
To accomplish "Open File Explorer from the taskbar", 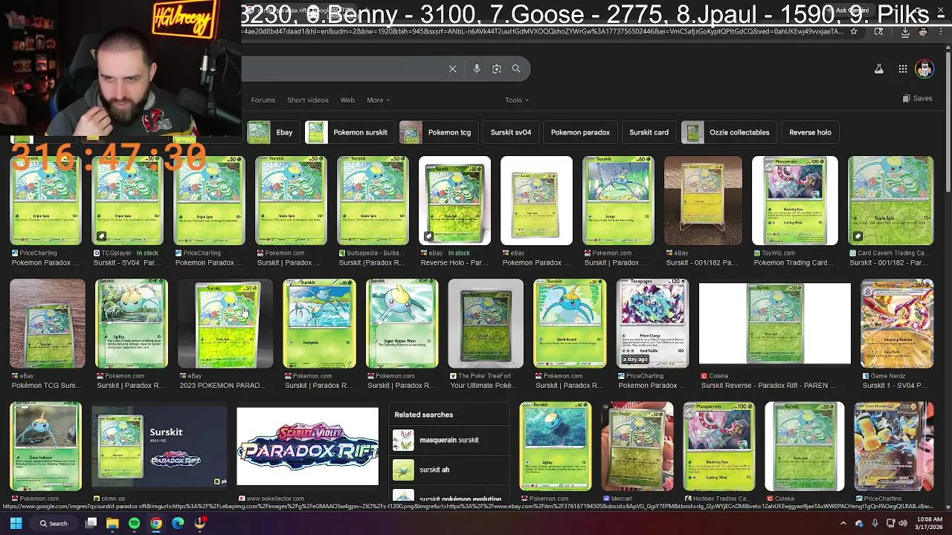I will click(x=112, y=523).
